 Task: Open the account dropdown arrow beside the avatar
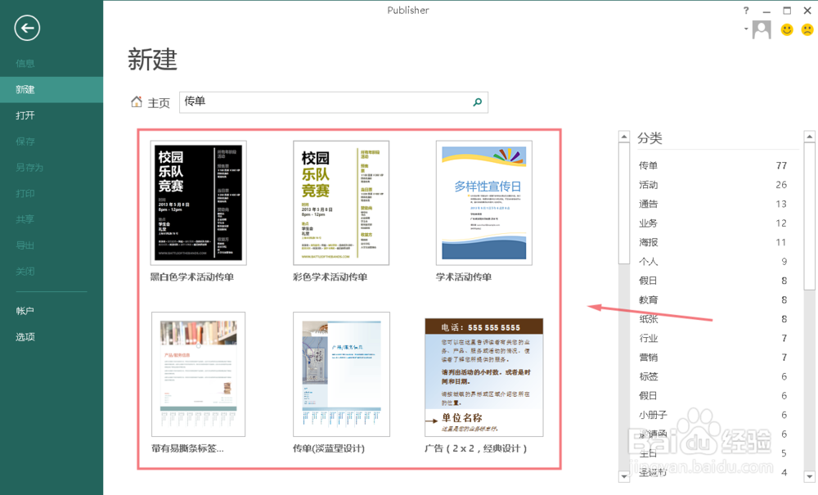pyautogui.click(x=746, y=29)
